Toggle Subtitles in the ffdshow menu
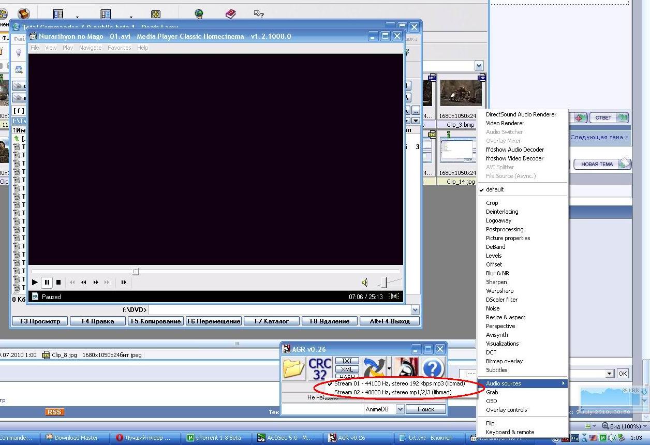 522,370
